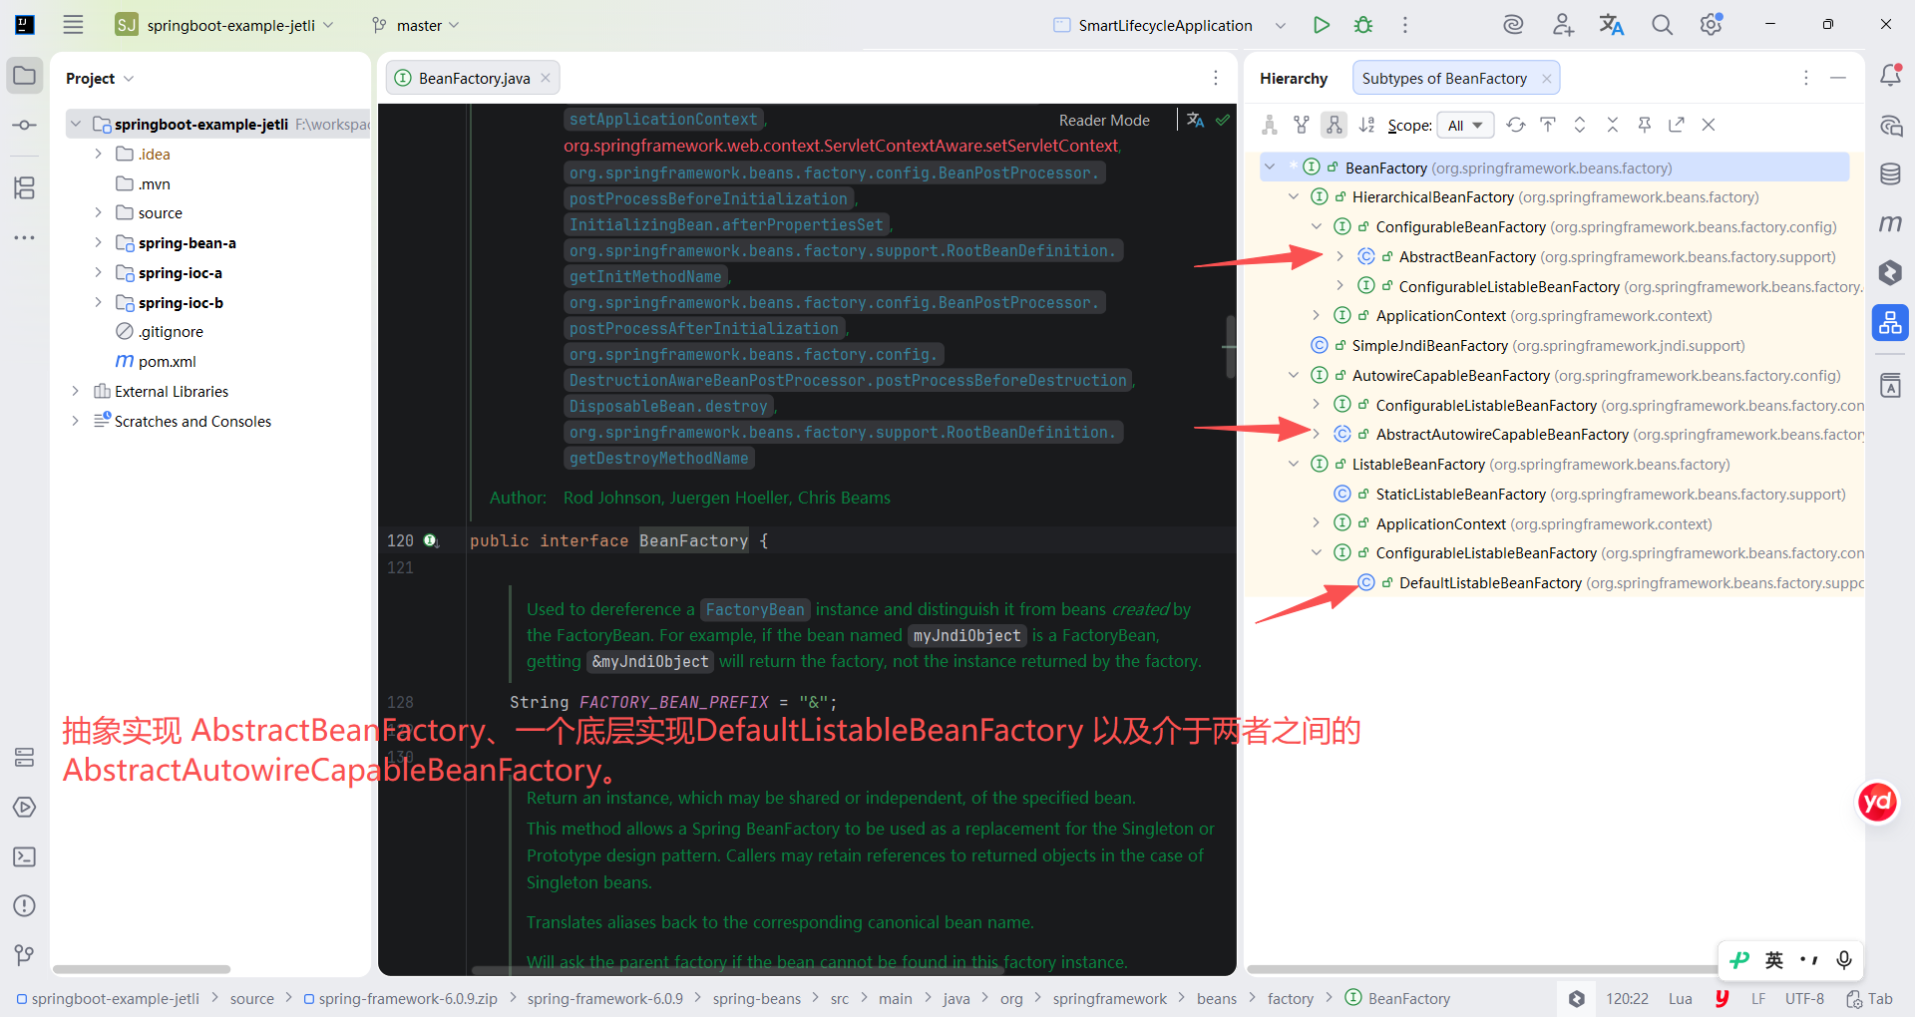Click the editor vertical scrollbar thumb
The image size is (1915, 1017).
pos(1230,346)
